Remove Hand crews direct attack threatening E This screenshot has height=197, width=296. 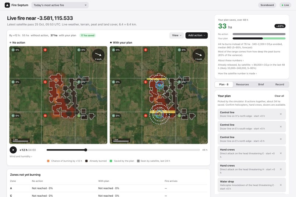(x=281, y=153)
